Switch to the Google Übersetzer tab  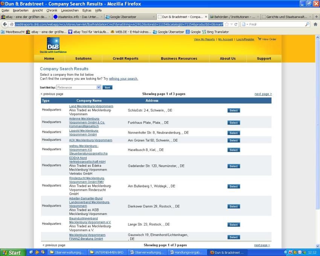tap(130, 17)
